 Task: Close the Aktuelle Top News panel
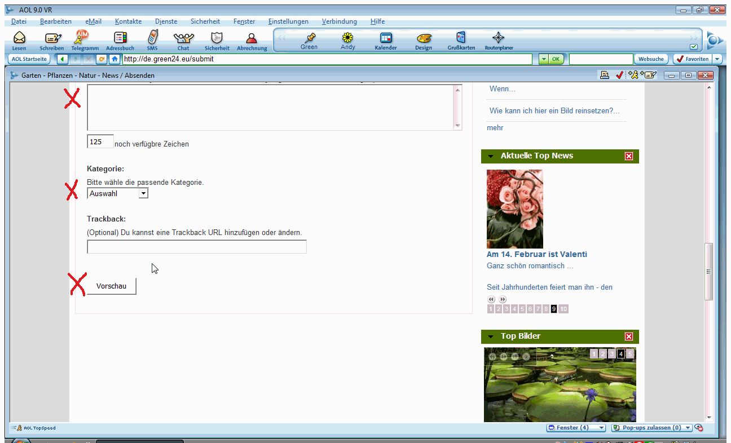pyautogui.click(x=629, y=156)
